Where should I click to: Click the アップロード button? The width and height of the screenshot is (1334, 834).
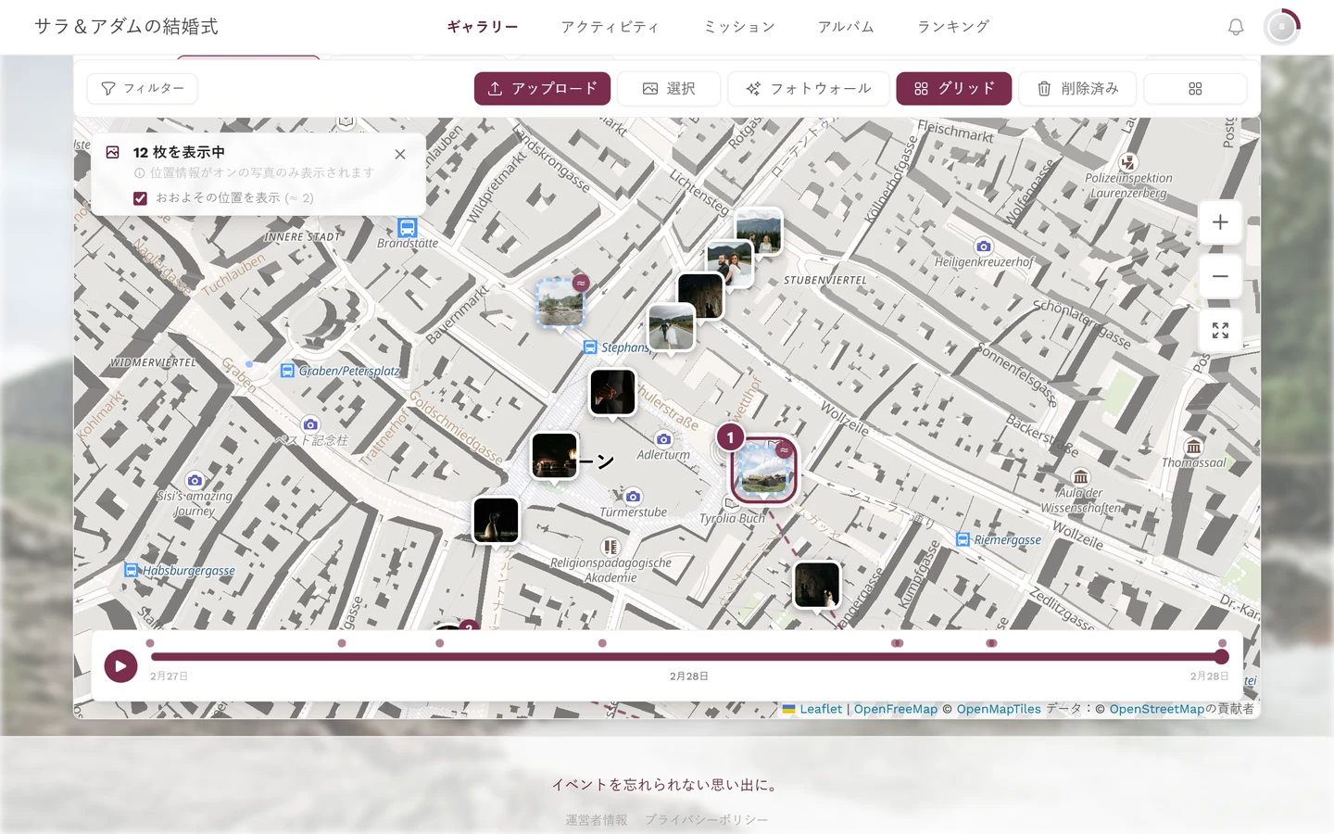click(542, 88)
